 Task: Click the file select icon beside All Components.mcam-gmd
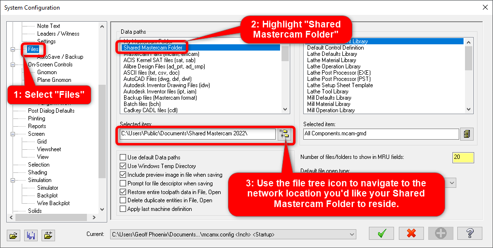[x=467, y=134]
